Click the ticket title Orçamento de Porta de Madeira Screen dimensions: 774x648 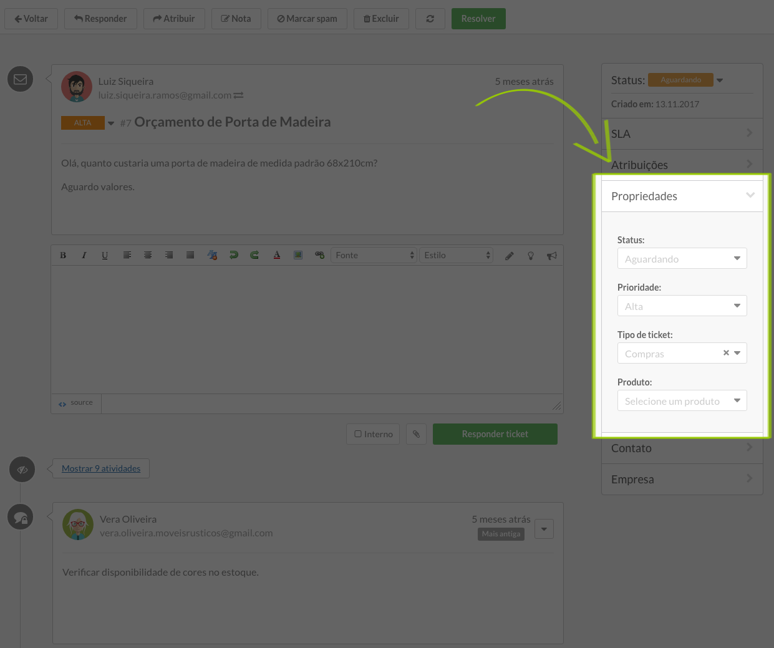[x=233, y=122]
